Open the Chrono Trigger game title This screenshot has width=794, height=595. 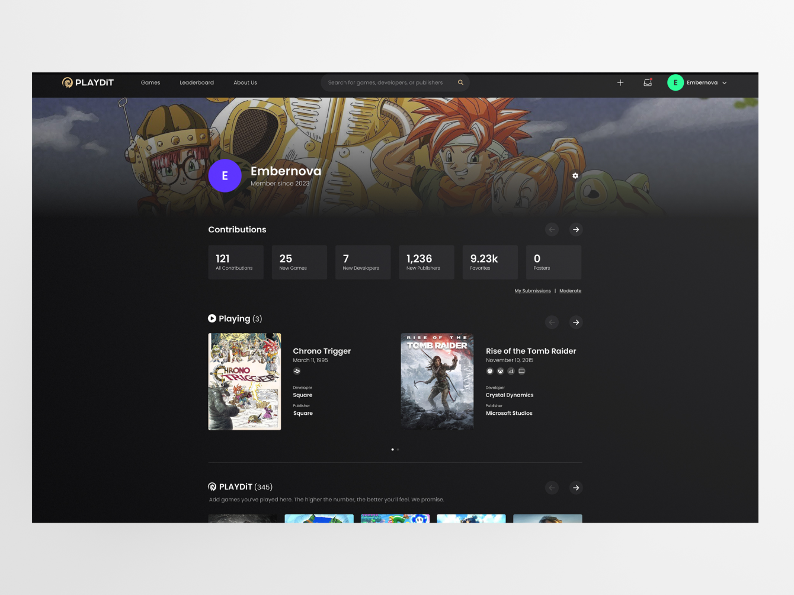coord(322,351)
